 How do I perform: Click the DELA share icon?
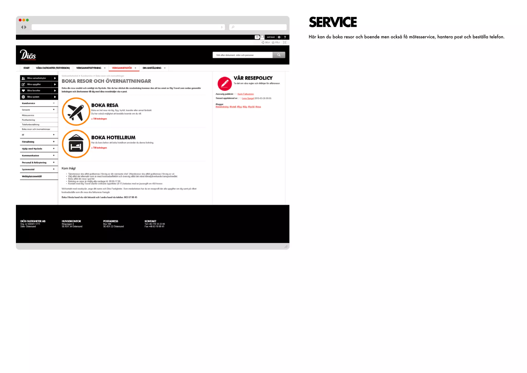tap(263, 43)
